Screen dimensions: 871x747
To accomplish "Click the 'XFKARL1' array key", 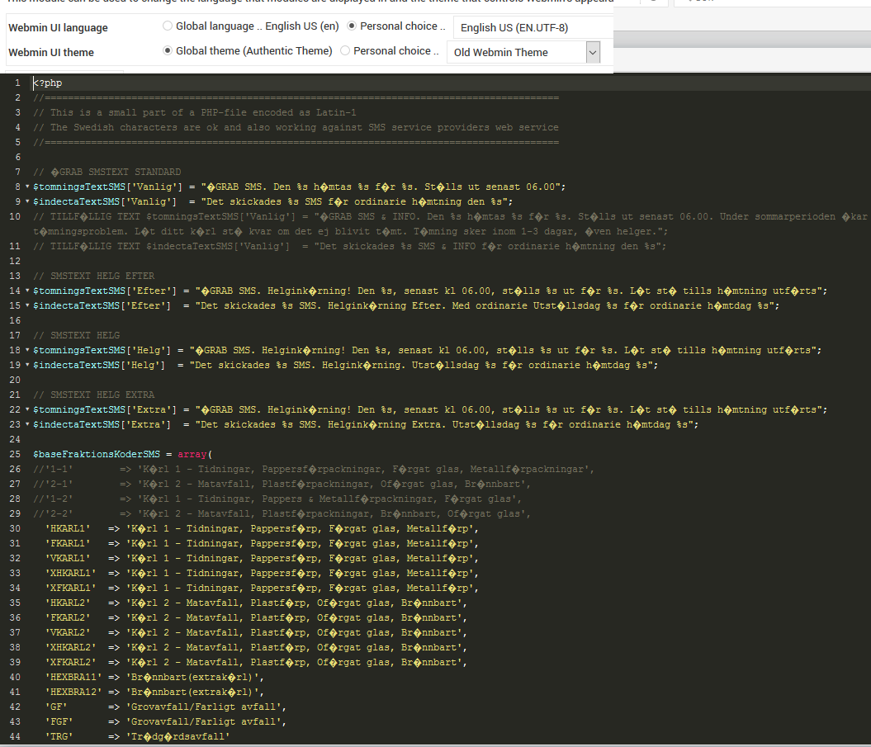I will click(x=70, y=589).
